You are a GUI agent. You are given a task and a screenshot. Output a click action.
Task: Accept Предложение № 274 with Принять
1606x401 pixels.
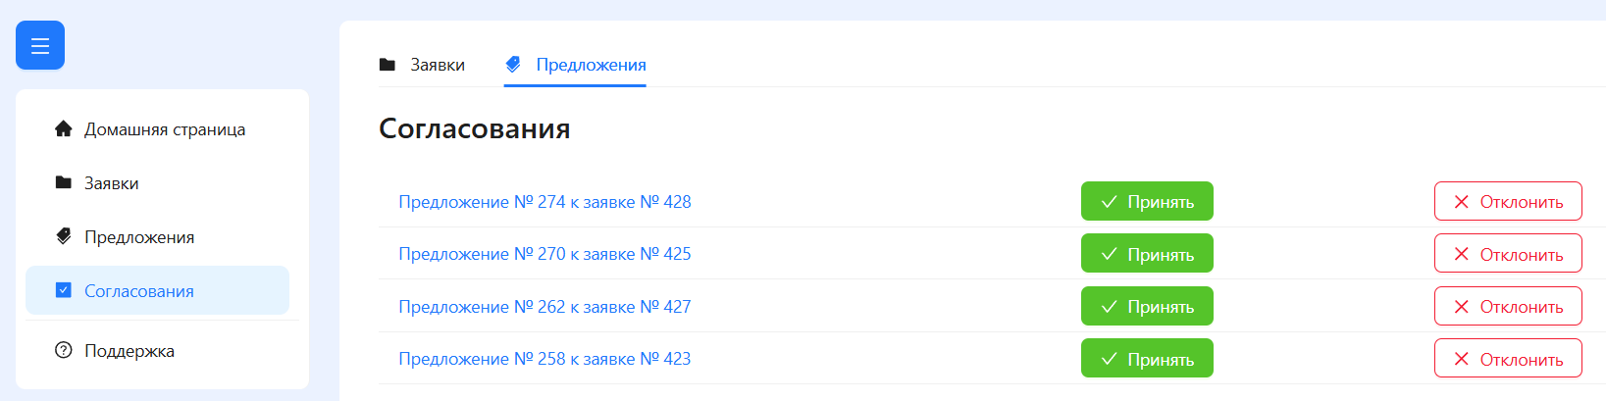pos(1147,201)
